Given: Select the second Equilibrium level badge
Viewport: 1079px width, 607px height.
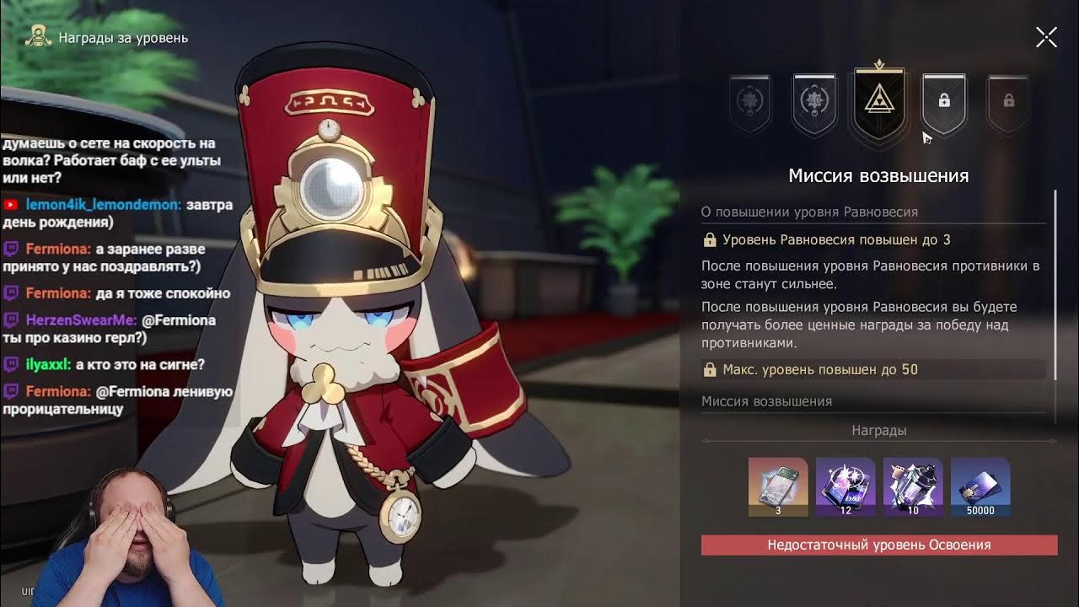Looking at the screenshot, I should [x=814, y=104].
